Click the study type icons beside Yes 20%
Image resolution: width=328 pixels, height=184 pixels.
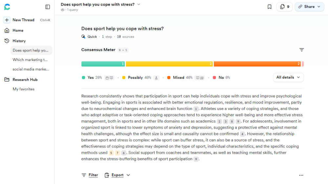point(109,78)
